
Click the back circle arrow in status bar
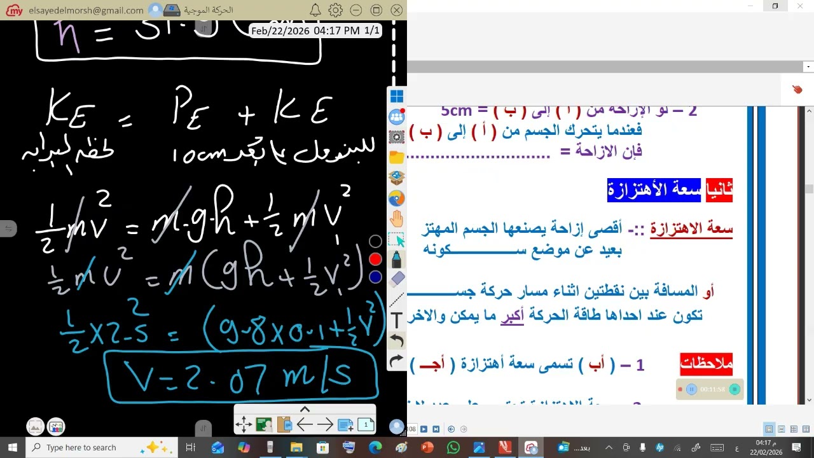(452, 429)
